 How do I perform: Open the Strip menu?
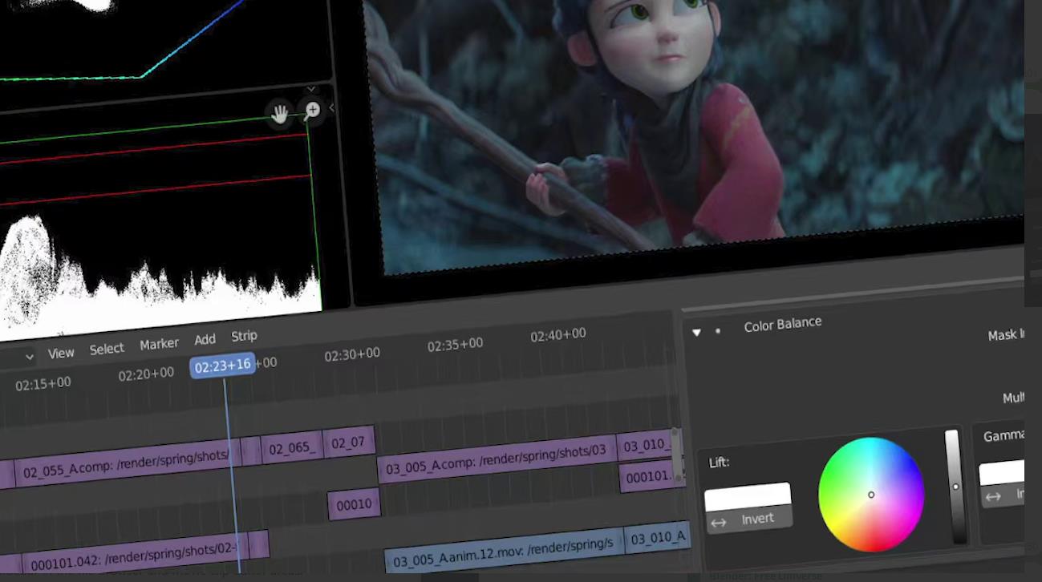(x=244, y=337)
